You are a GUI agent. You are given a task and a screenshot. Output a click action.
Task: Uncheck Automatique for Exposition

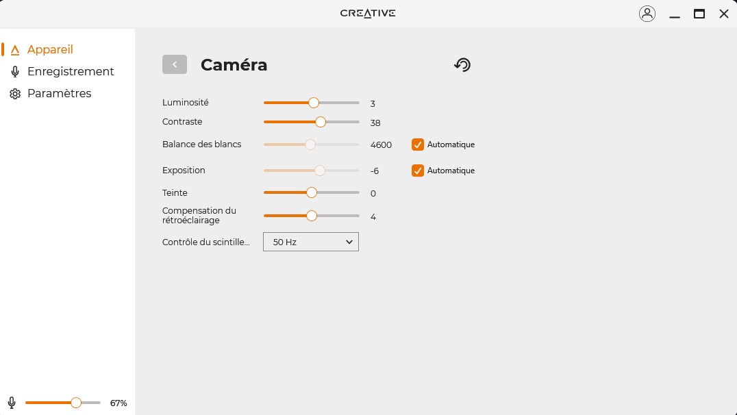pyautogui.click(x=418, y=171)
